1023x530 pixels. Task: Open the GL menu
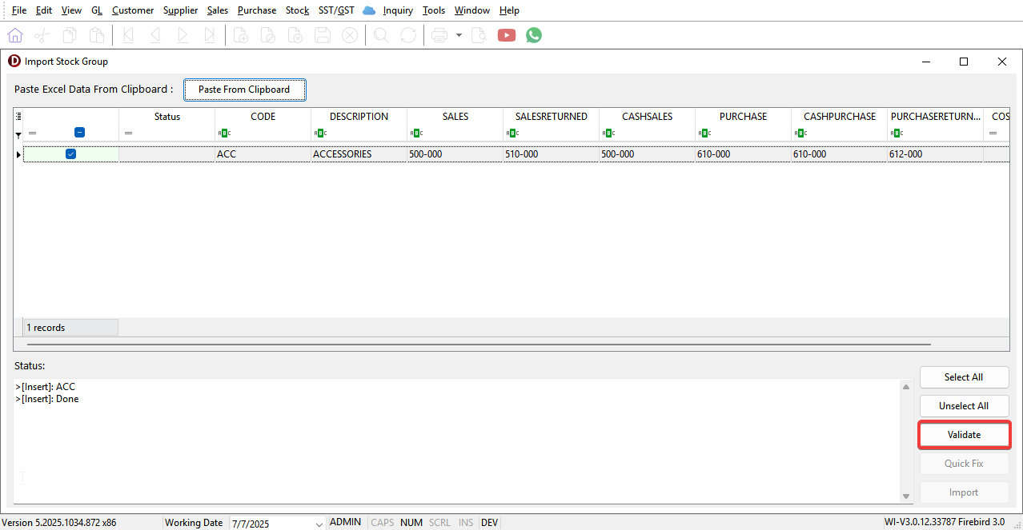97,10
